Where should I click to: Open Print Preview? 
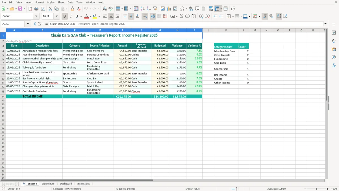[x=43, y=9]
